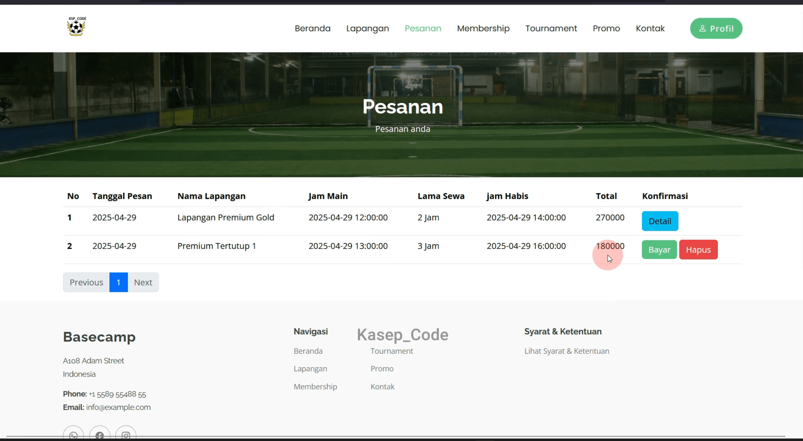Select page 1 in pagination
The height and width of the screenshot is (441, 803).
point(119,282)
